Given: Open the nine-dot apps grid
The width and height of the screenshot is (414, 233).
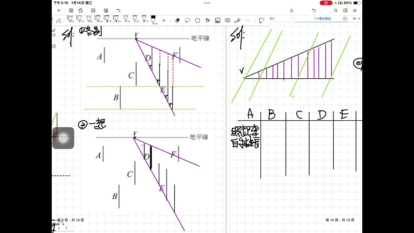Looking at the screenshot, I should 93,10.
